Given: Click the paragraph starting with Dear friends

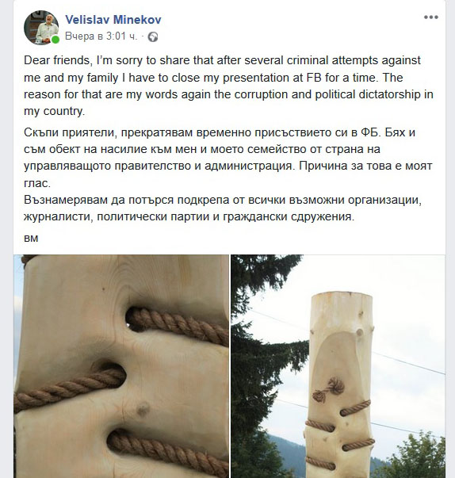Looking at the screenshot, I should pos(228,86).
